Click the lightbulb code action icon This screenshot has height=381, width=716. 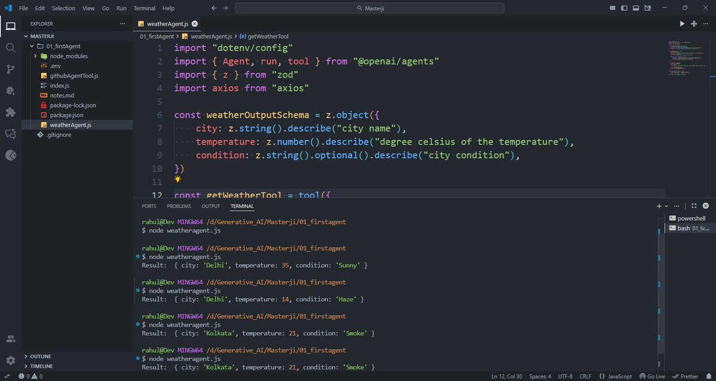[x=177, y=179]
